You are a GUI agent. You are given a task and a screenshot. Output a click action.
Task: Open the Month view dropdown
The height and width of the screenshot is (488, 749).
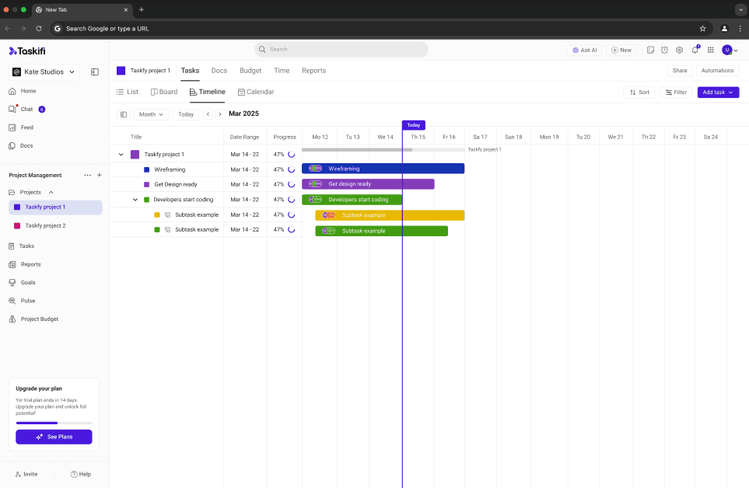pyautogui.click(x=152, y=114)
